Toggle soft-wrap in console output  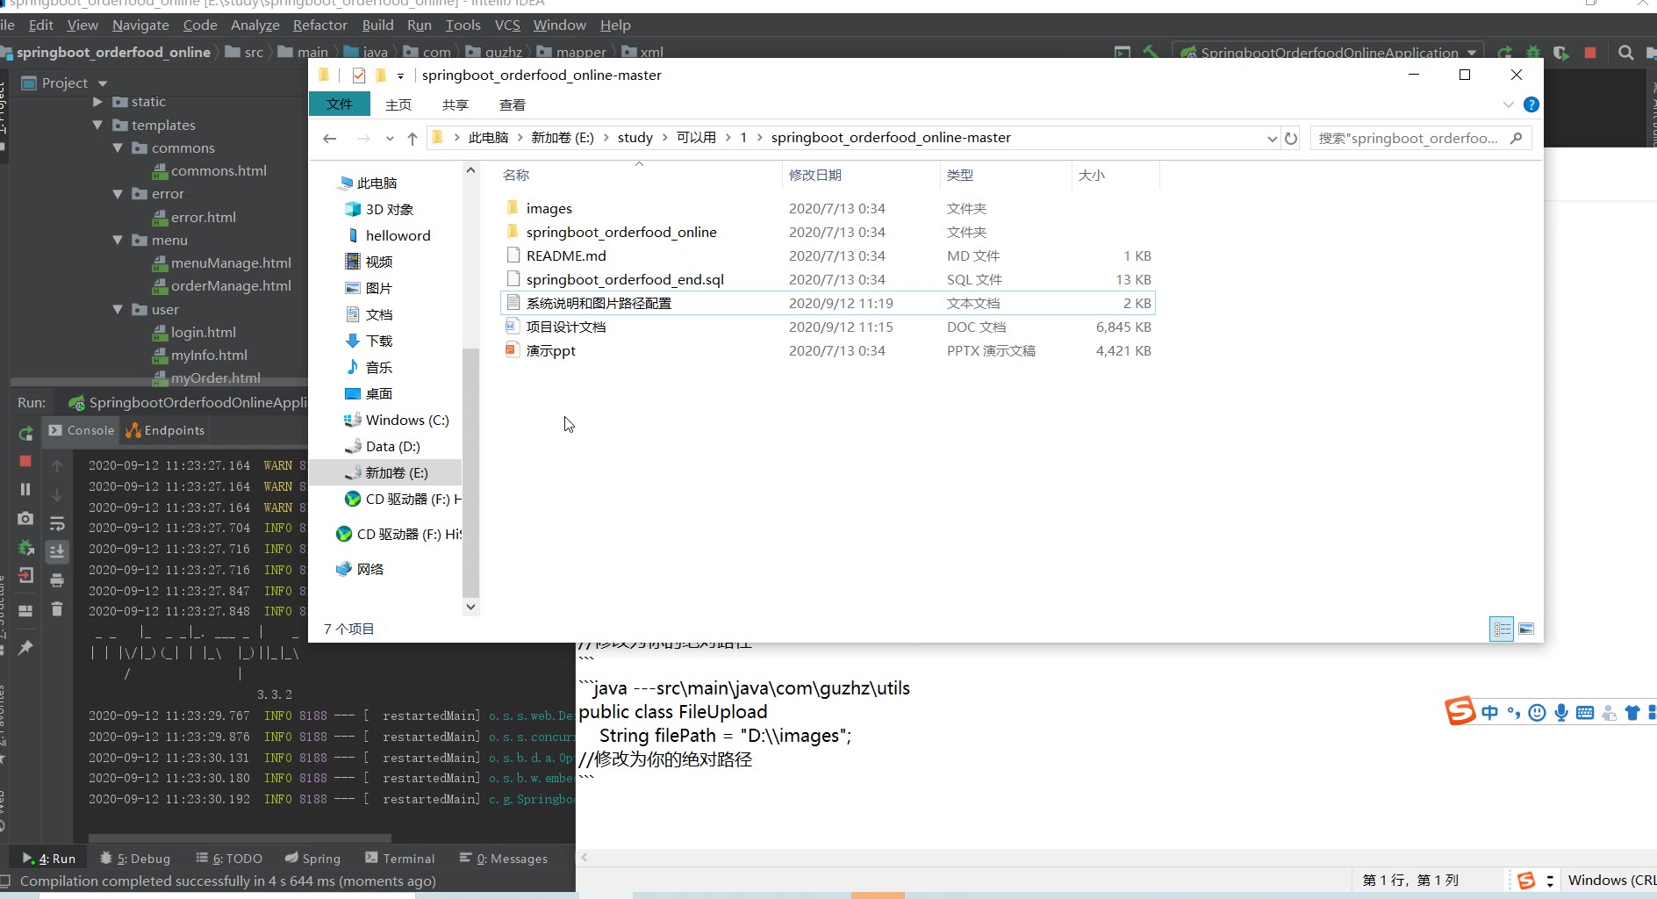57,524
